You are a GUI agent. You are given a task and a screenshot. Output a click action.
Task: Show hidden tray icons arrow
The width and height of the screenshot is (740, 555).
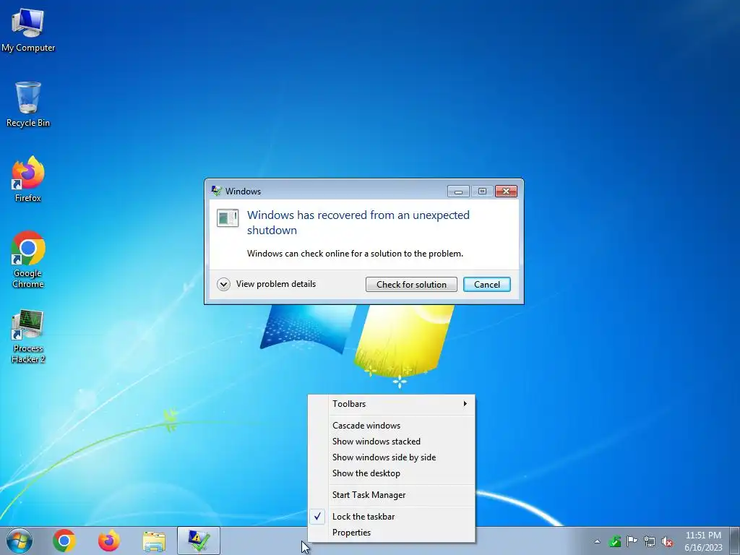(x=597, y=541)
